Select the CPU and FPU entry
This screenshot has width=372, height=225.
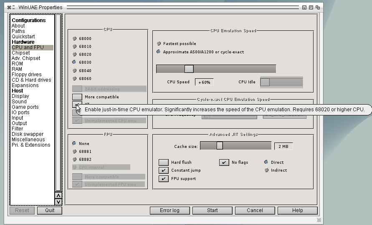tap(33, 47)
